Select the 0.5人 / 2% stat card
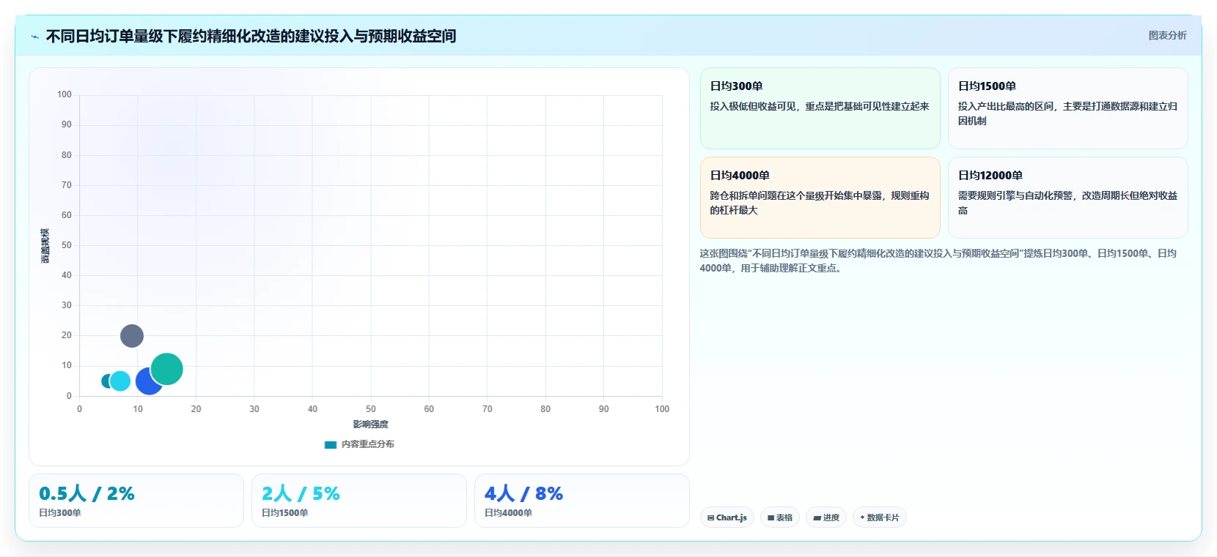The image size is (1217, 557). tap(136, 501)
